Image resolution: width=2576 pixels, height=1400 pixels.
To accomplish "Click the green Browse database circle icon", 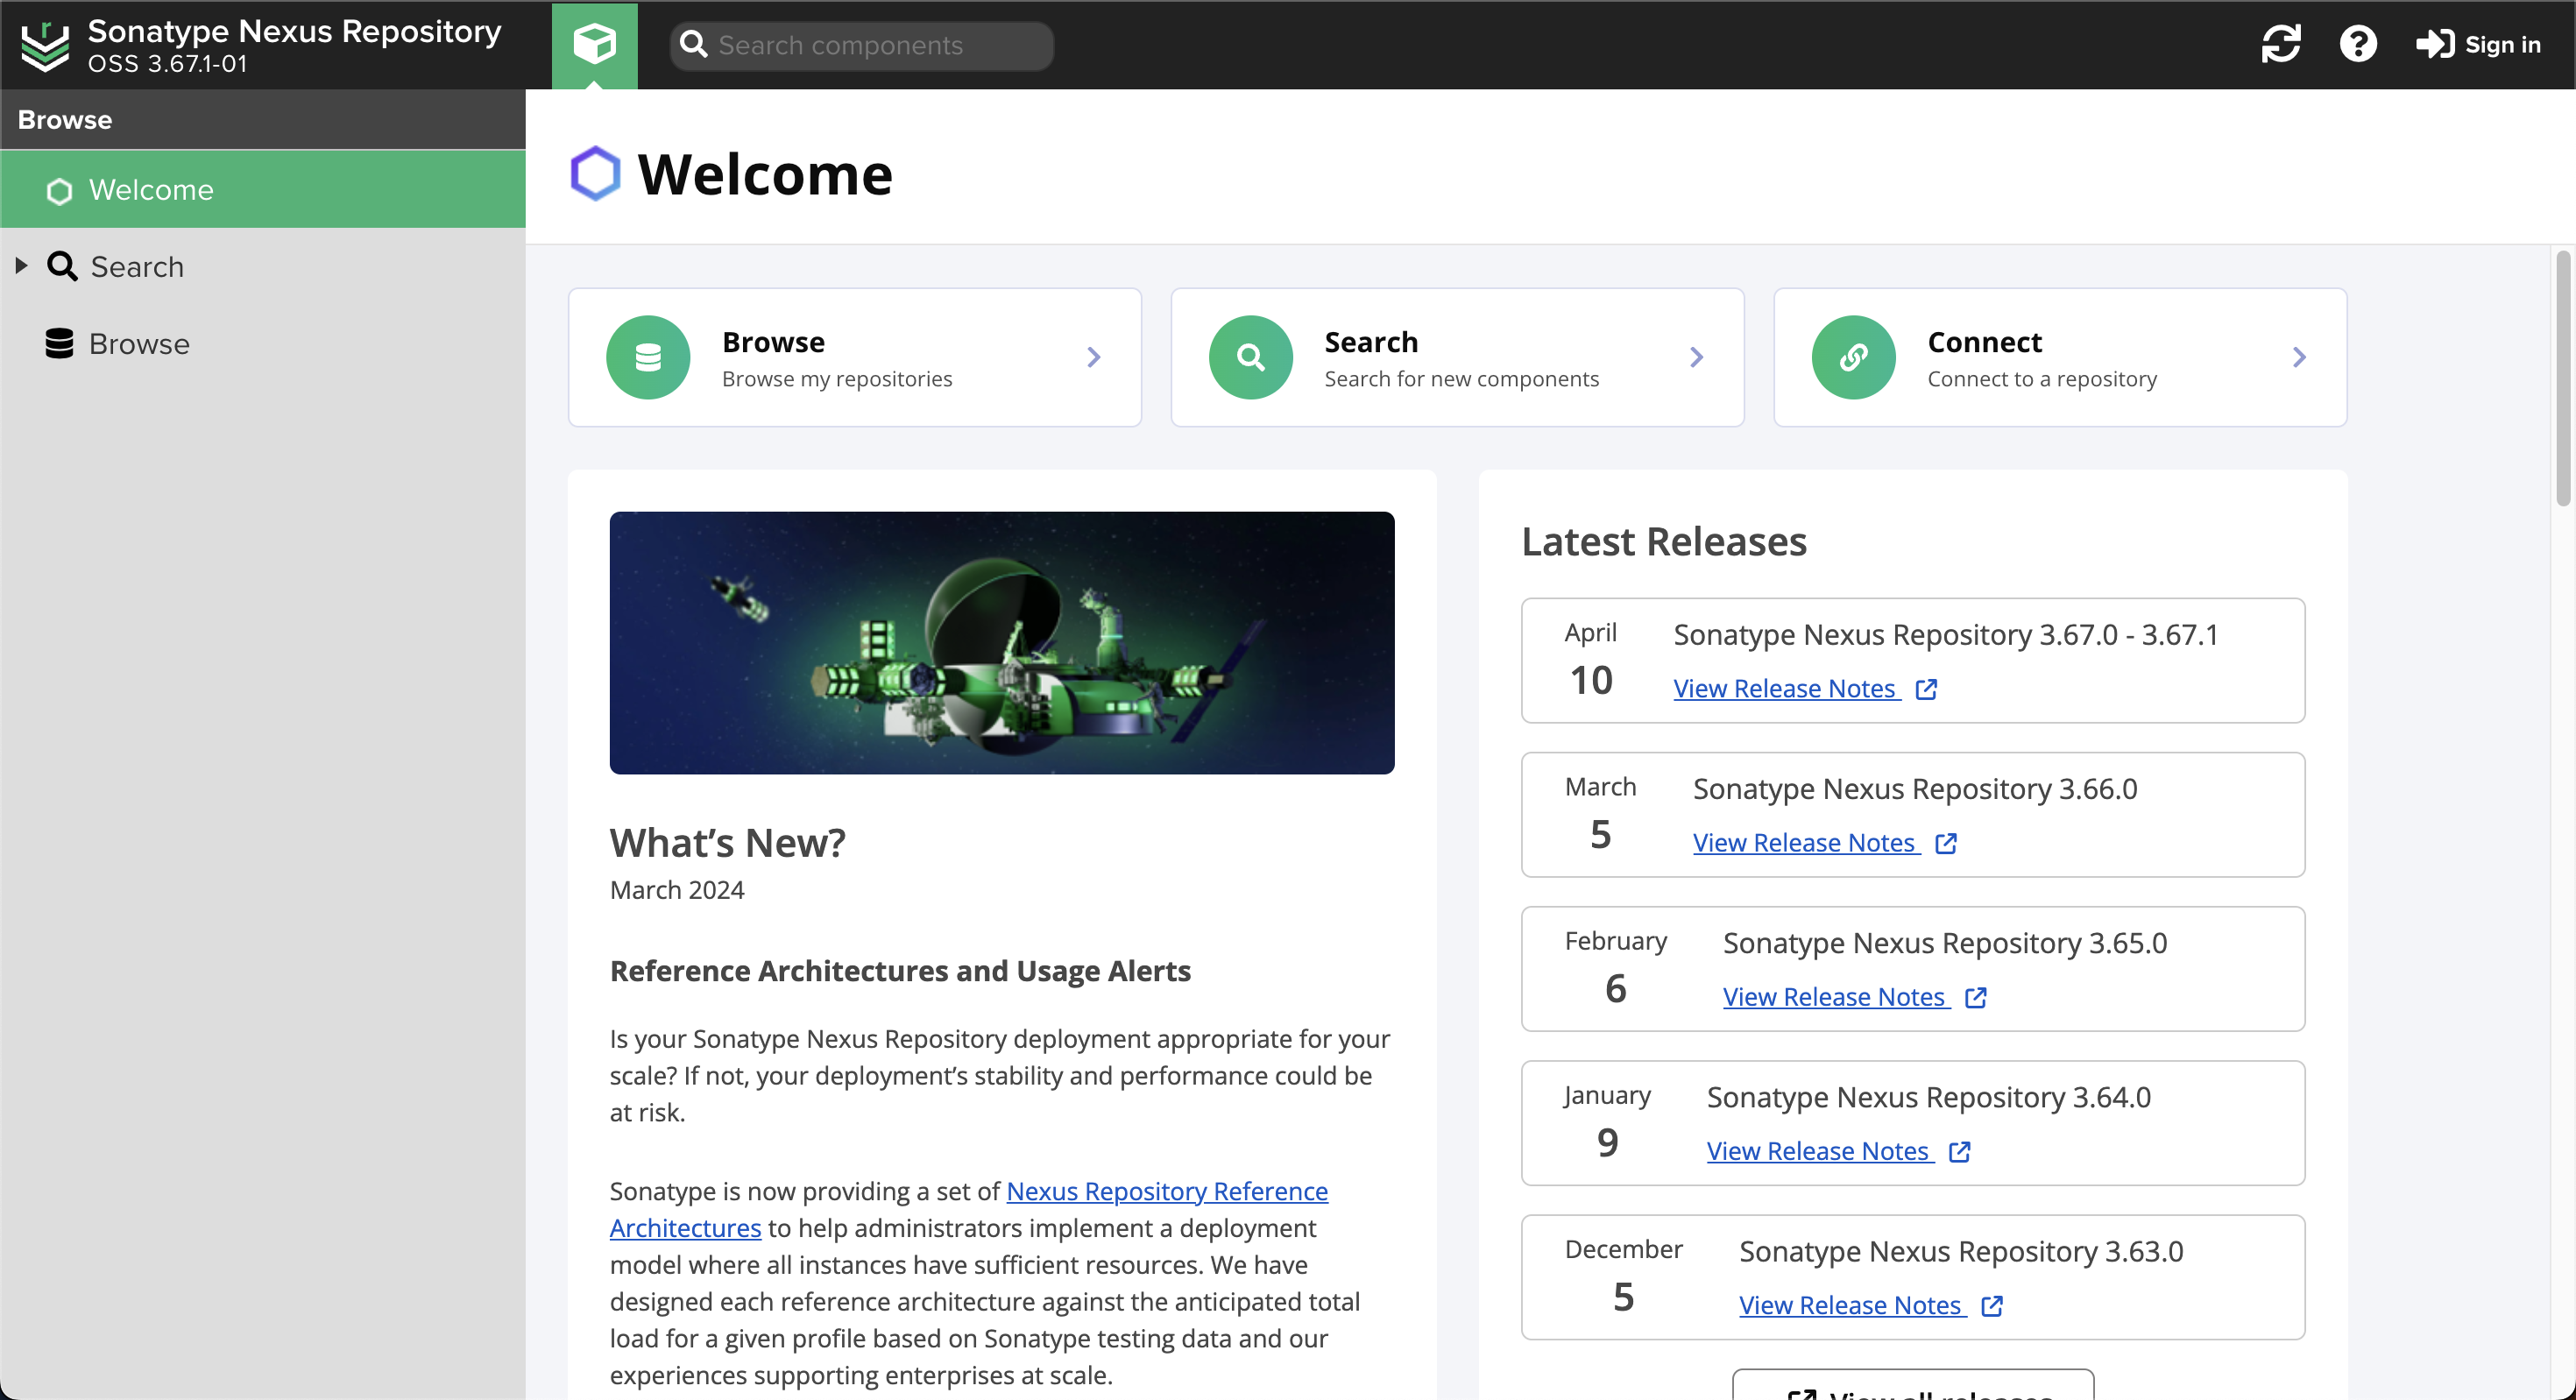I will point(648,357).
